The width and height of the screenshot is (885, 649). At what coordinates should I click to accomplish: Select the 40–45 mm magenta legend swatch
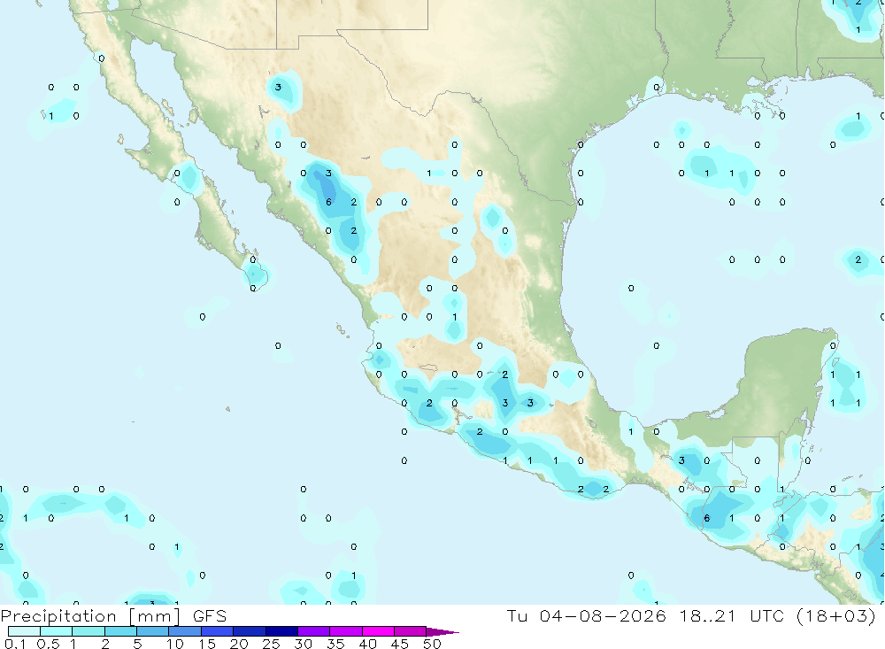[x=378, y=631]
